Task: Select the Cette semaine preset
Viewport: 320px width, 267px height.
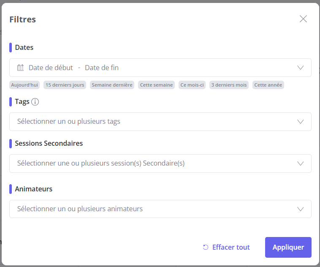Action: (x=156, y=85)
